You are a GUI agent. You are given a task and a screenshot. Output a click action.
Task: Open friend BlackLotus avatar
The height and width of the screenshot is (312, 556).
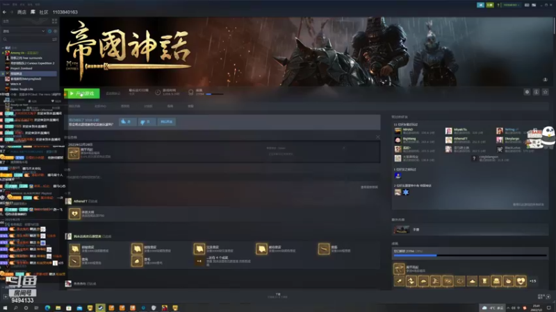[x=500, y=149]
